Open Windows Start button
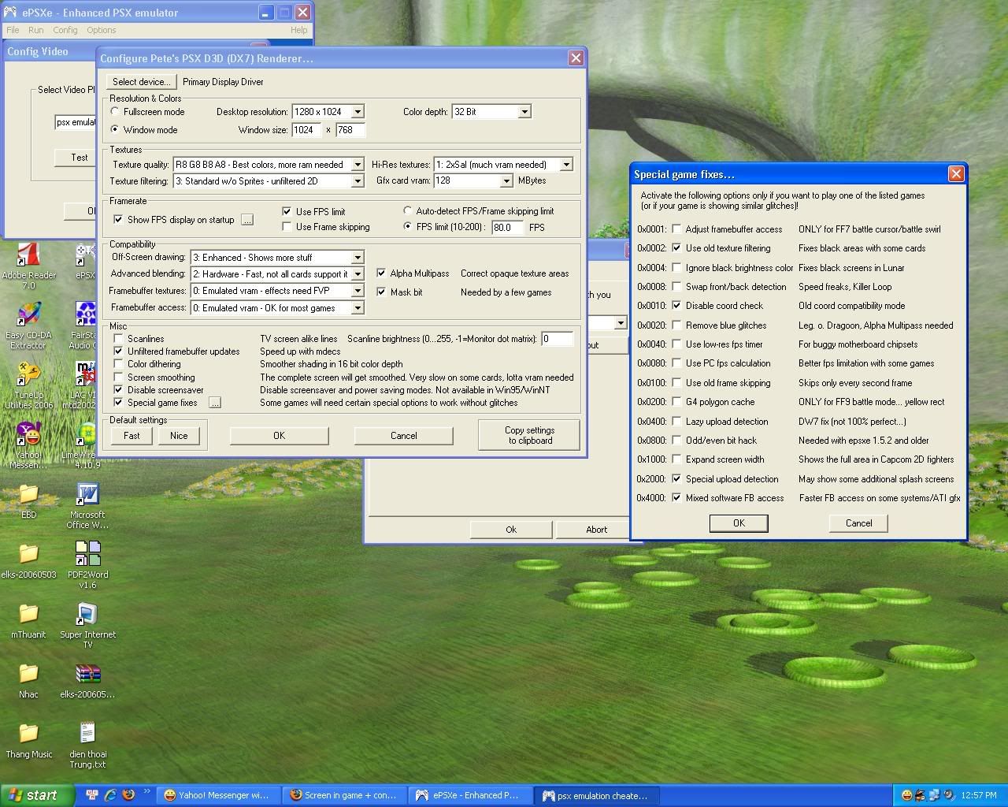This screenshot has height=807, width=1008. (37, 795)
